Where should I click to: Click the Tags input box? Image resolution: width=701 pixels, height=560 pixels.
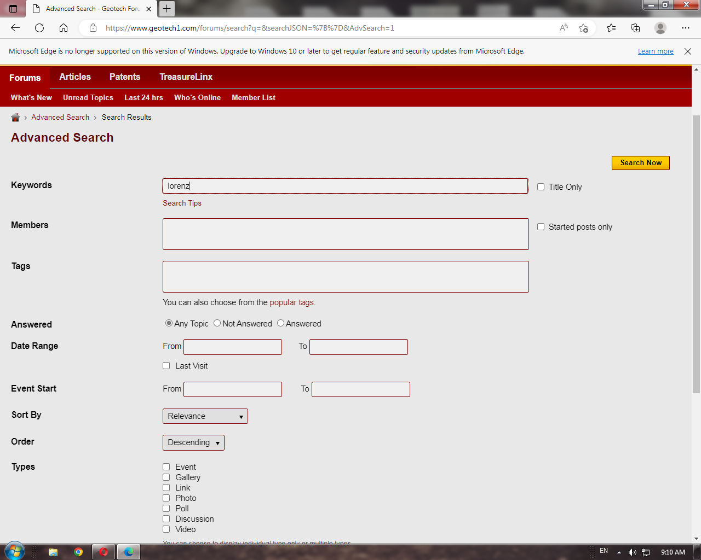(346, 277)
